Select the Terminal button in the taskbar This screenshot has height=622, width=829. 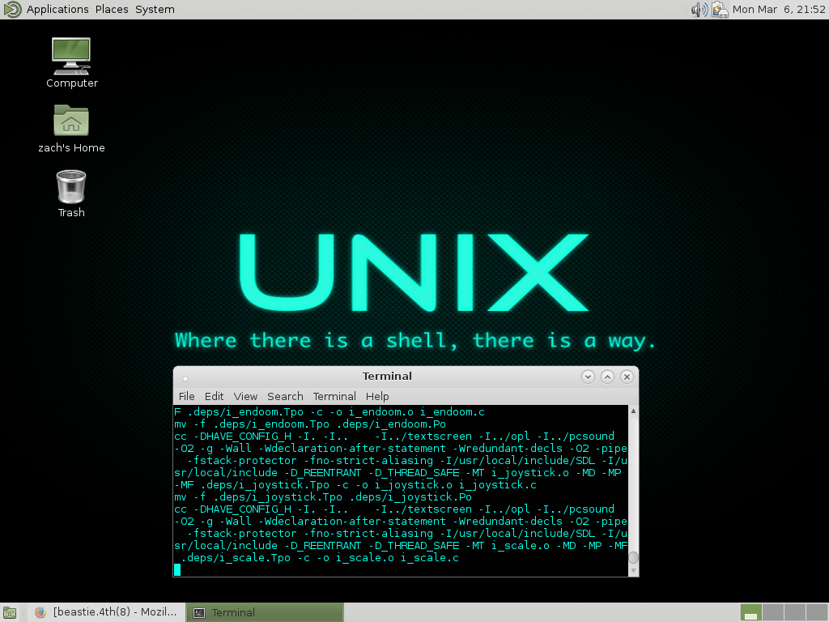pyautogui.click(x=265, y=612)
